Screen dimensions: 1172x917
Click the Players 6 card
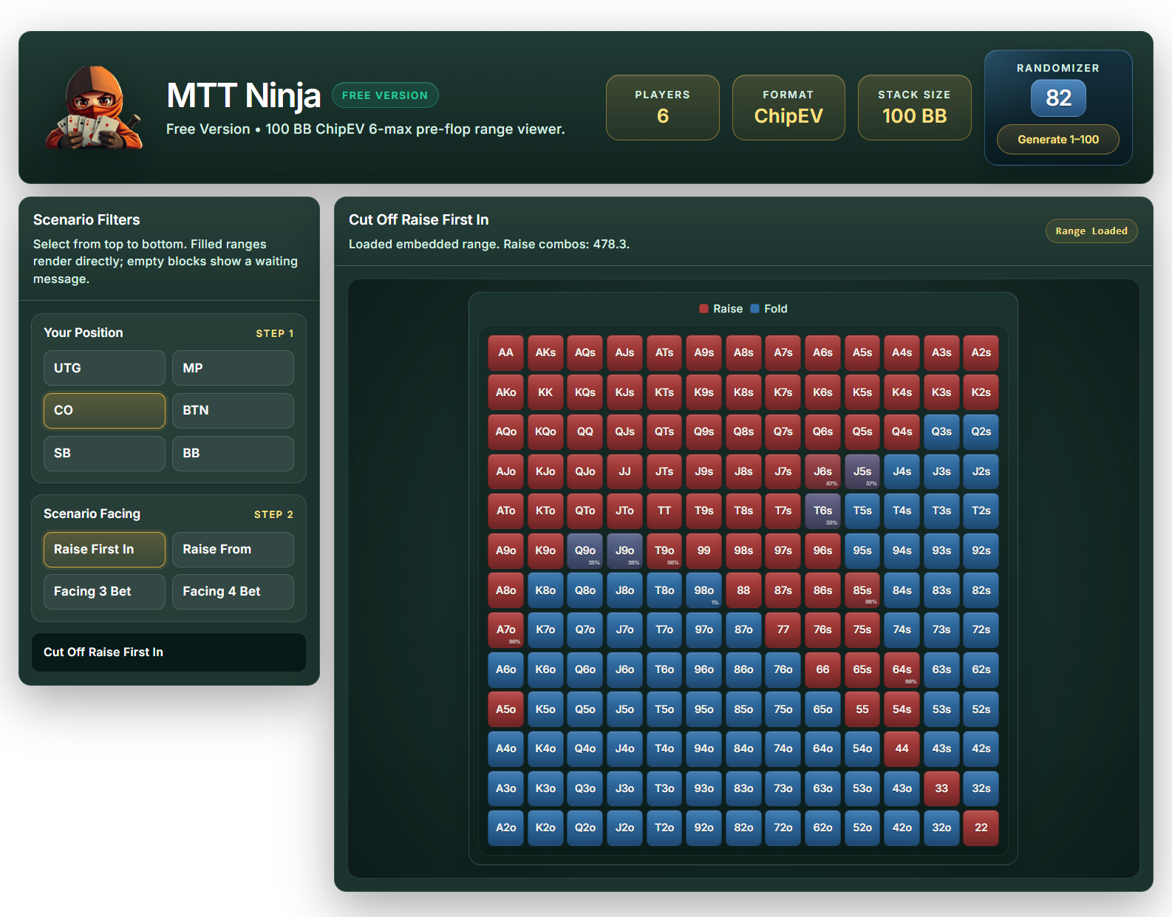[x=663, y=107]
